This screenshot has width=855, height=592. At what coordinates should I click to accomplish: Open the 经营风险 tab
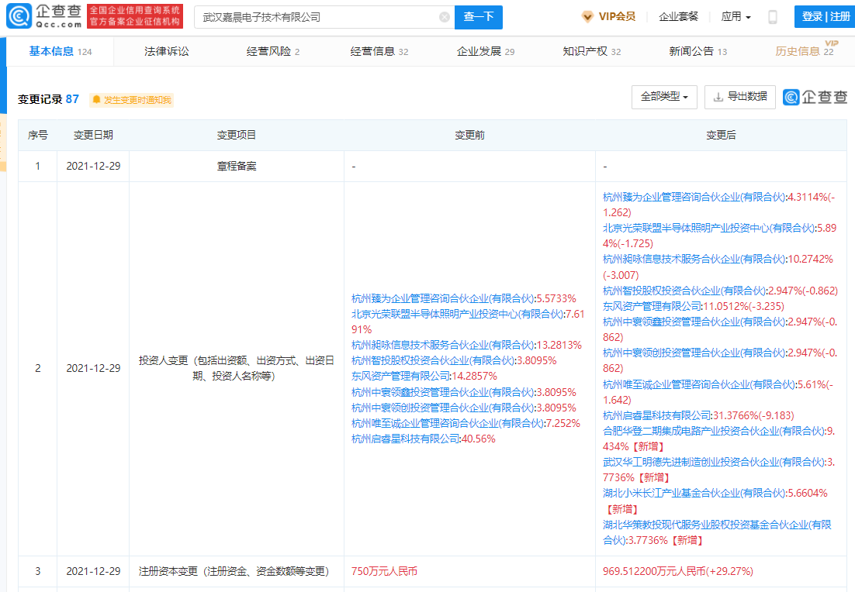tap(272, 51)
